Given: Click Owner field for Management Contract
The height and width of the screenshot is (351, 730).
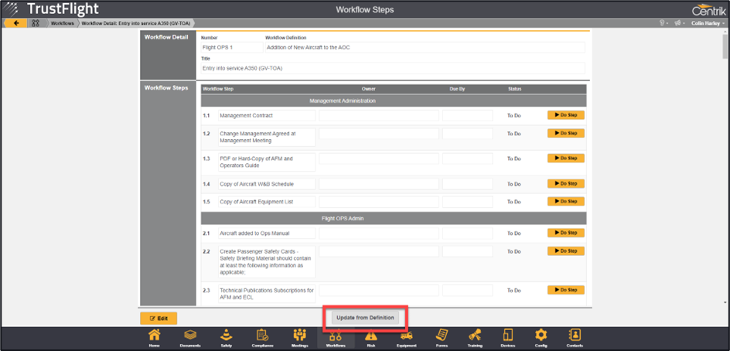Looking at the screenshot, I should (378, 115).
